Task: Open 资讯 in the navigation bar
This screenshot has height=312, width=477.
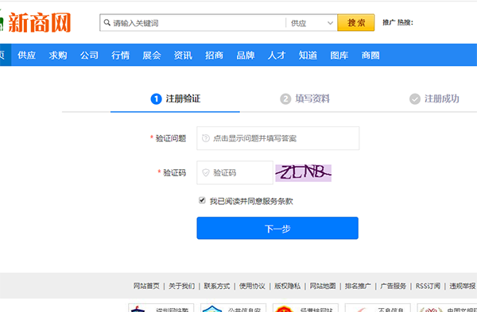Action: (x=183, y=55)
